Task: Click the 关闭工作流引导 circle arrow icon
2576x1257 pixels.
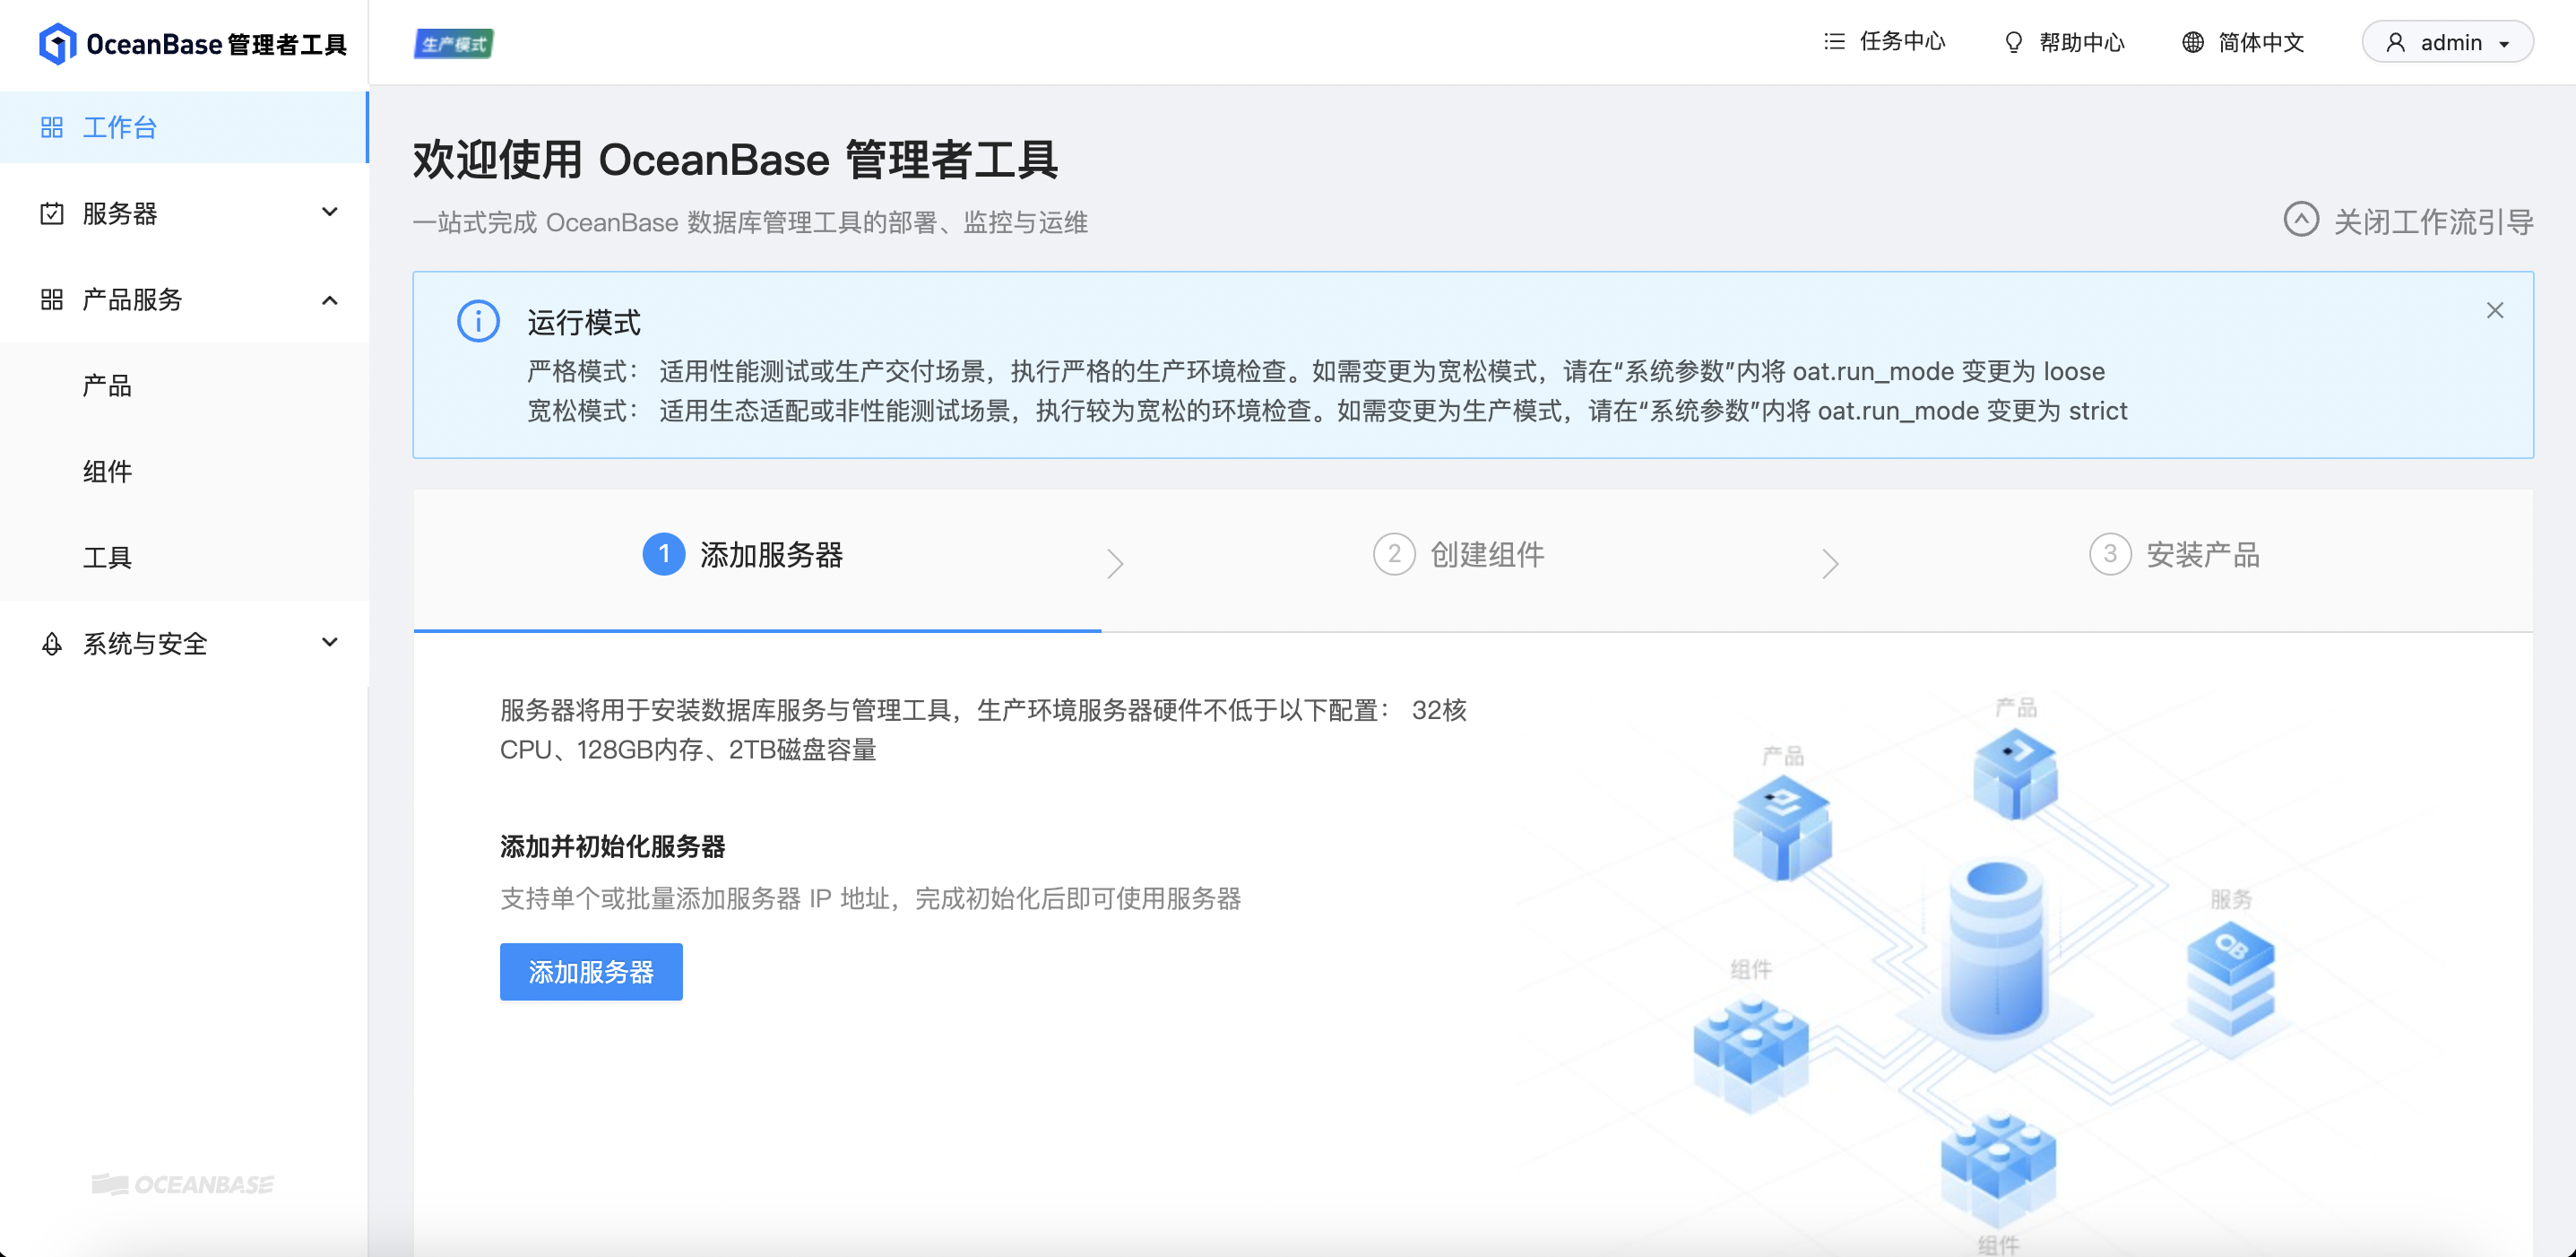Action: (x=2300, y=220)
